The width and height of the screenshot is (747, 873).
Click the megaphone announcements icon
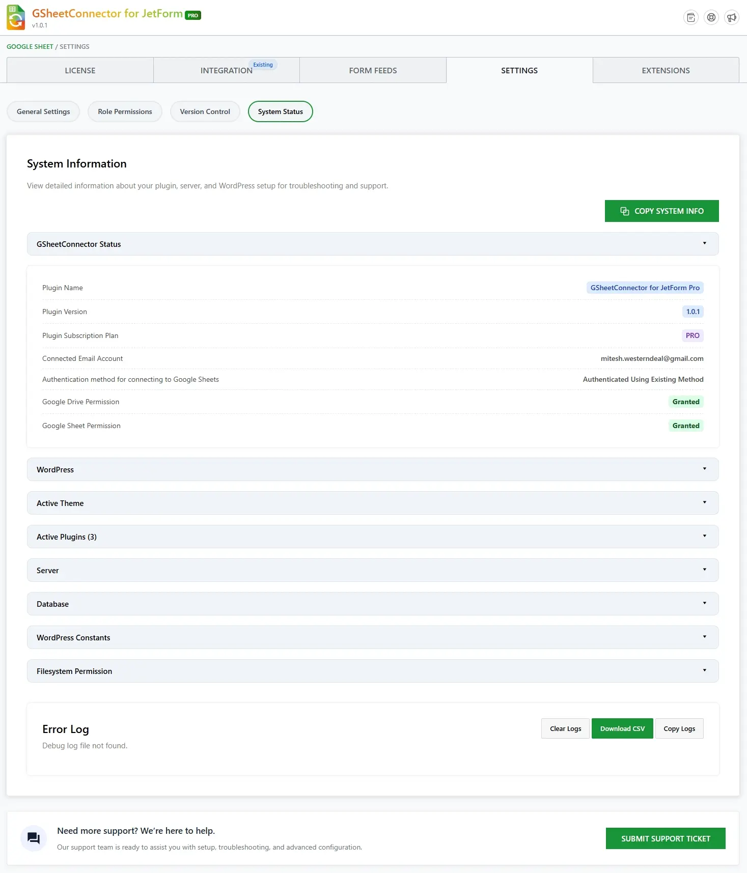click(x=731, y=18)
